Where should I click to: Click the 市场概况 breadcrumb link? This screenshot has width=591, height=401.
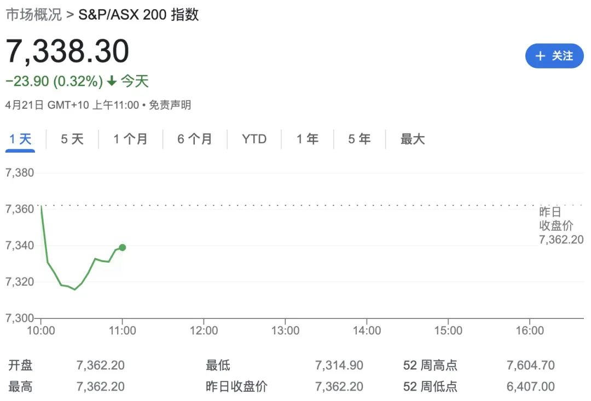pos(33,15)
